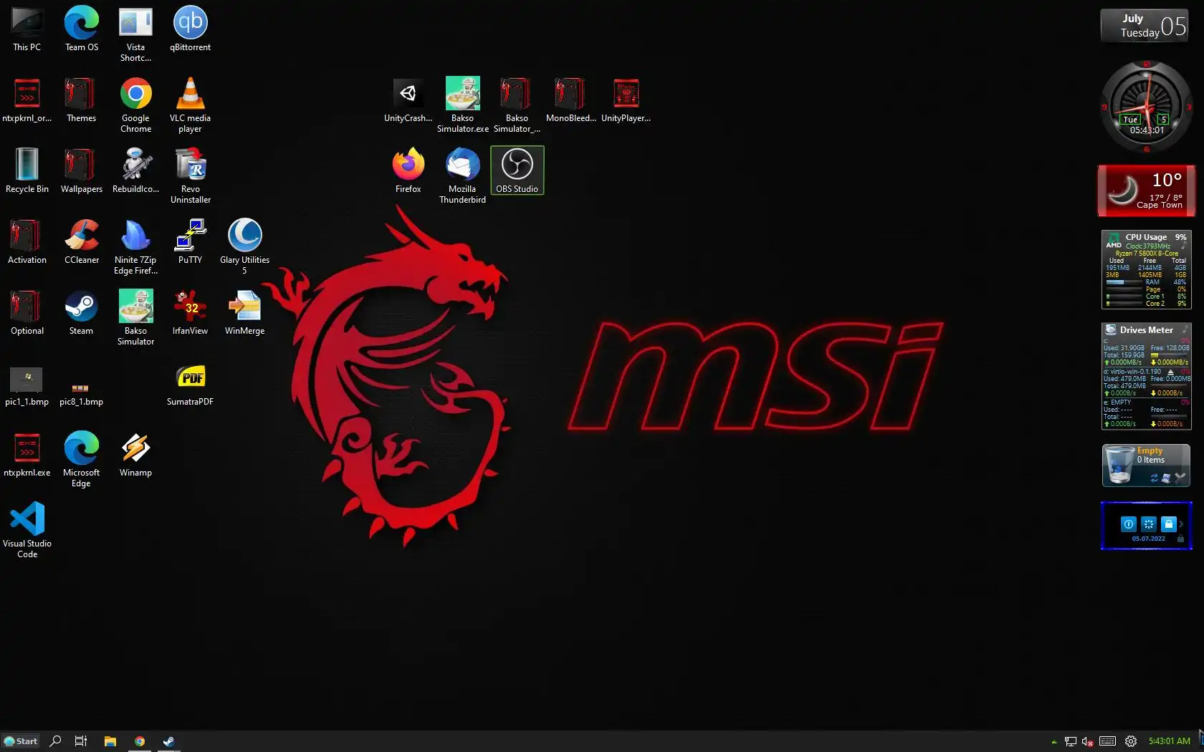Launch Firefox from the desktop

408,171
